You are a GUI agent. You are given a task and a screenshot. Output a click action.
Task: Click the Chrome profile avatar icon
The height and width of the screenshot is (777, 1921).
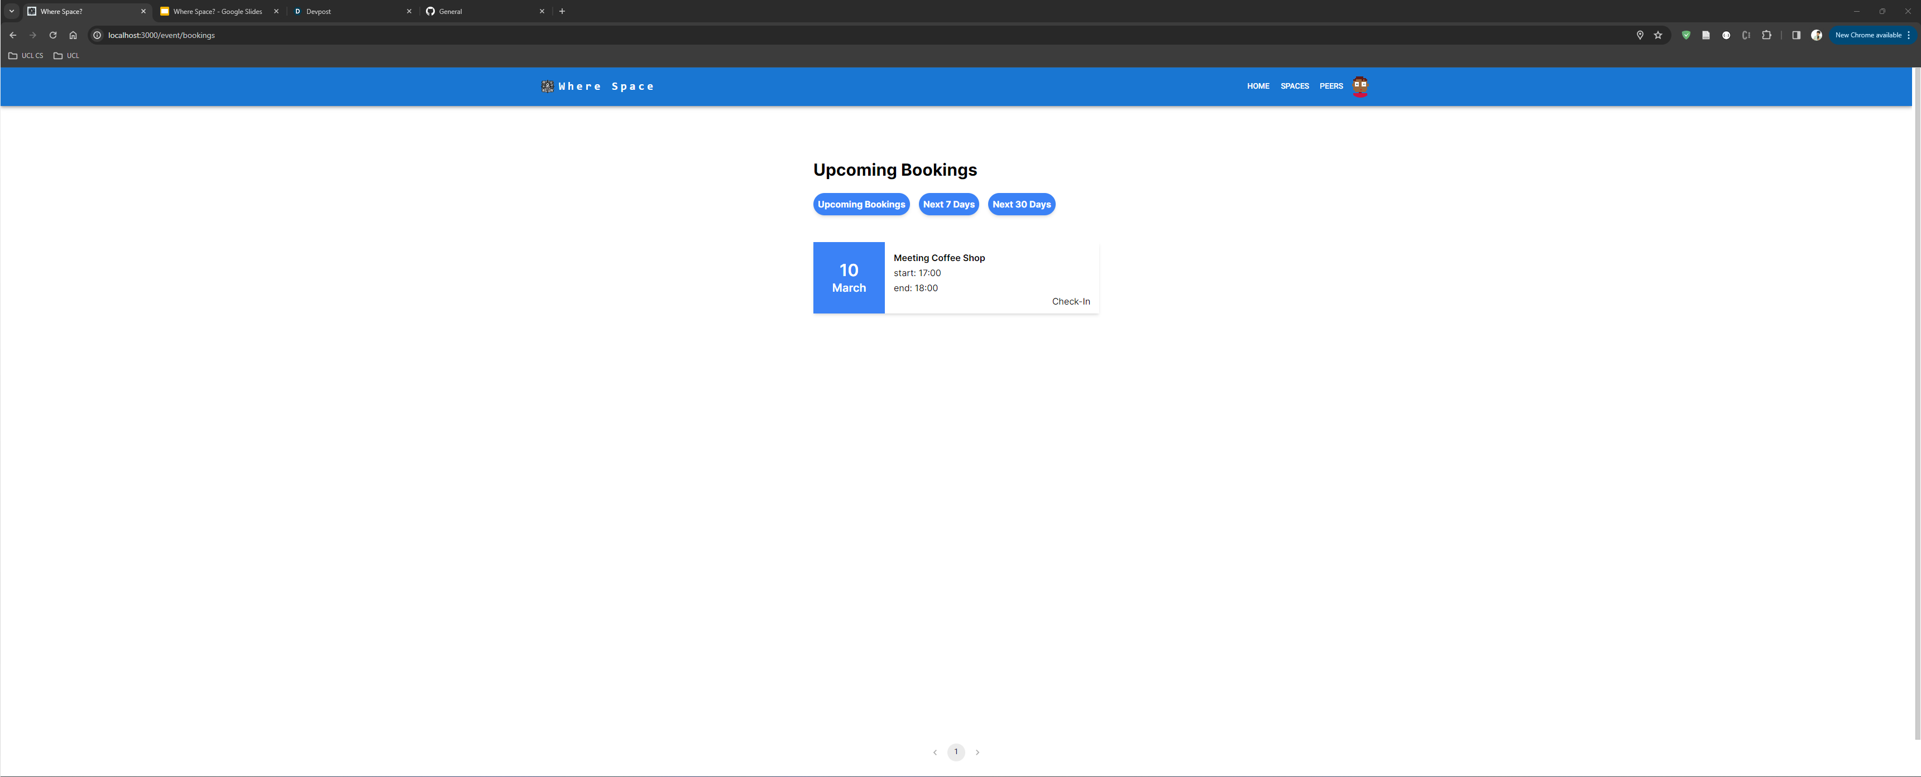pos(1816,35)
